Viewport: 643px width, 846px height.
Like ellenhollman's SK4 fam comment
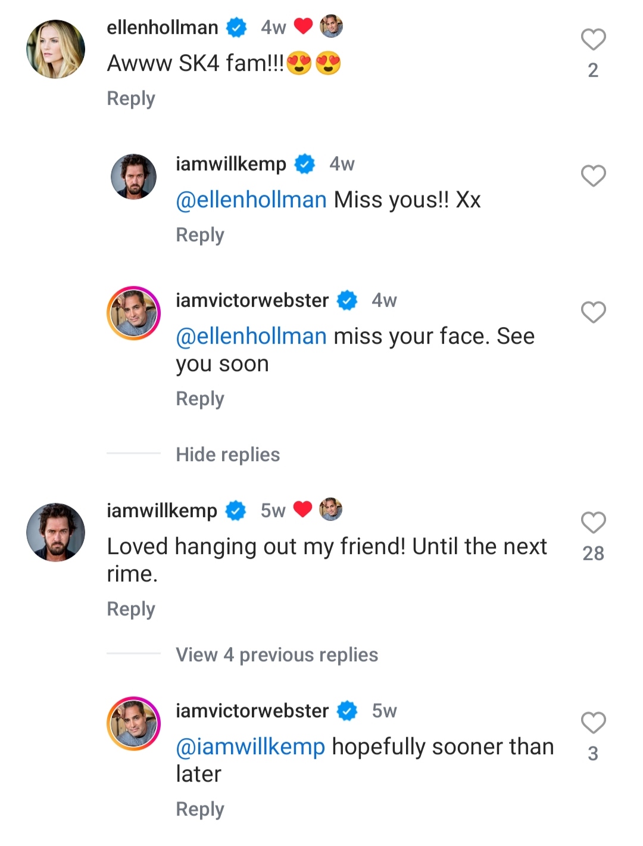click(593, 40)
